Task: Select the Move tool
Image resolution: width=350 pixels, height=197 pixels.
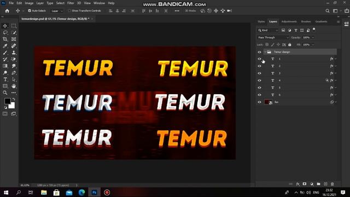Action: 5,26
